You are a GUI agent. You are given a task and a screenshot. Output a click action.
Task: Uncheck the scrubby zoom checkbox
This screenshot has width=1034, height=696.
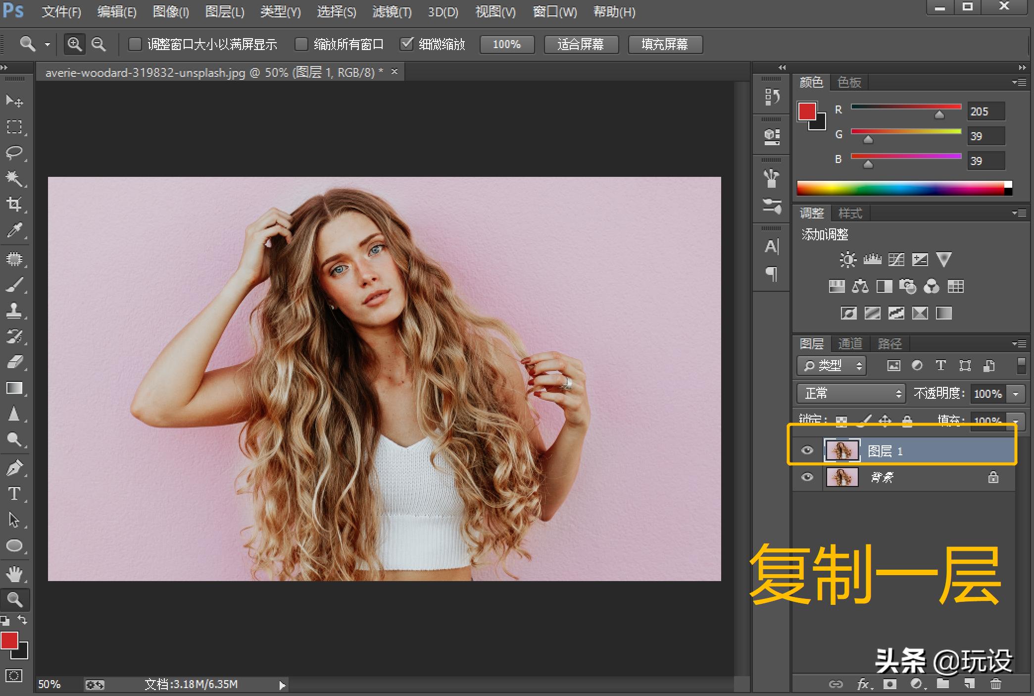pyautogui.click(x=406, y=44)
